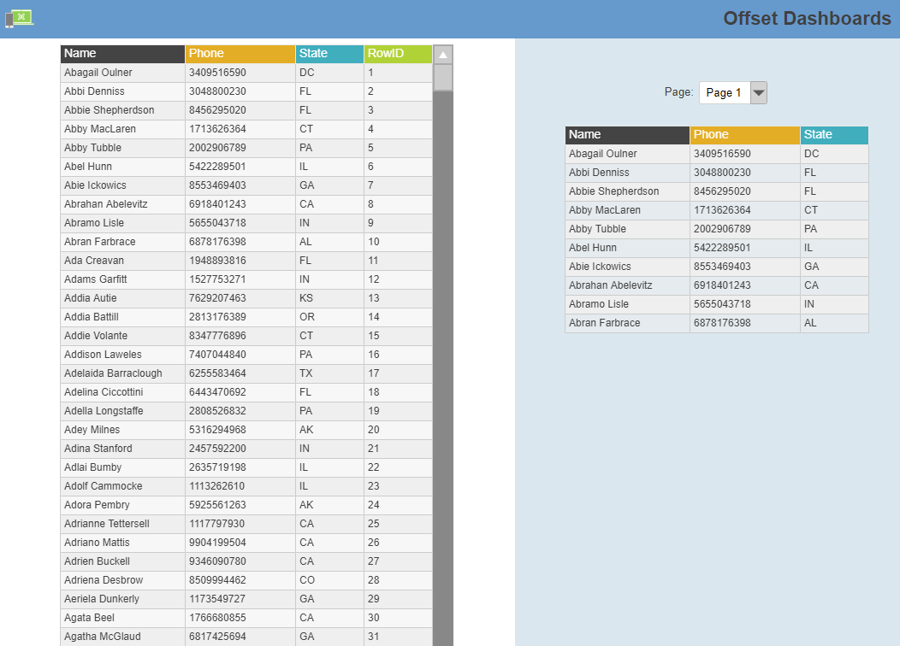Click RowID value 20
This screenshot has height=646, width=900.
point(374,430)
